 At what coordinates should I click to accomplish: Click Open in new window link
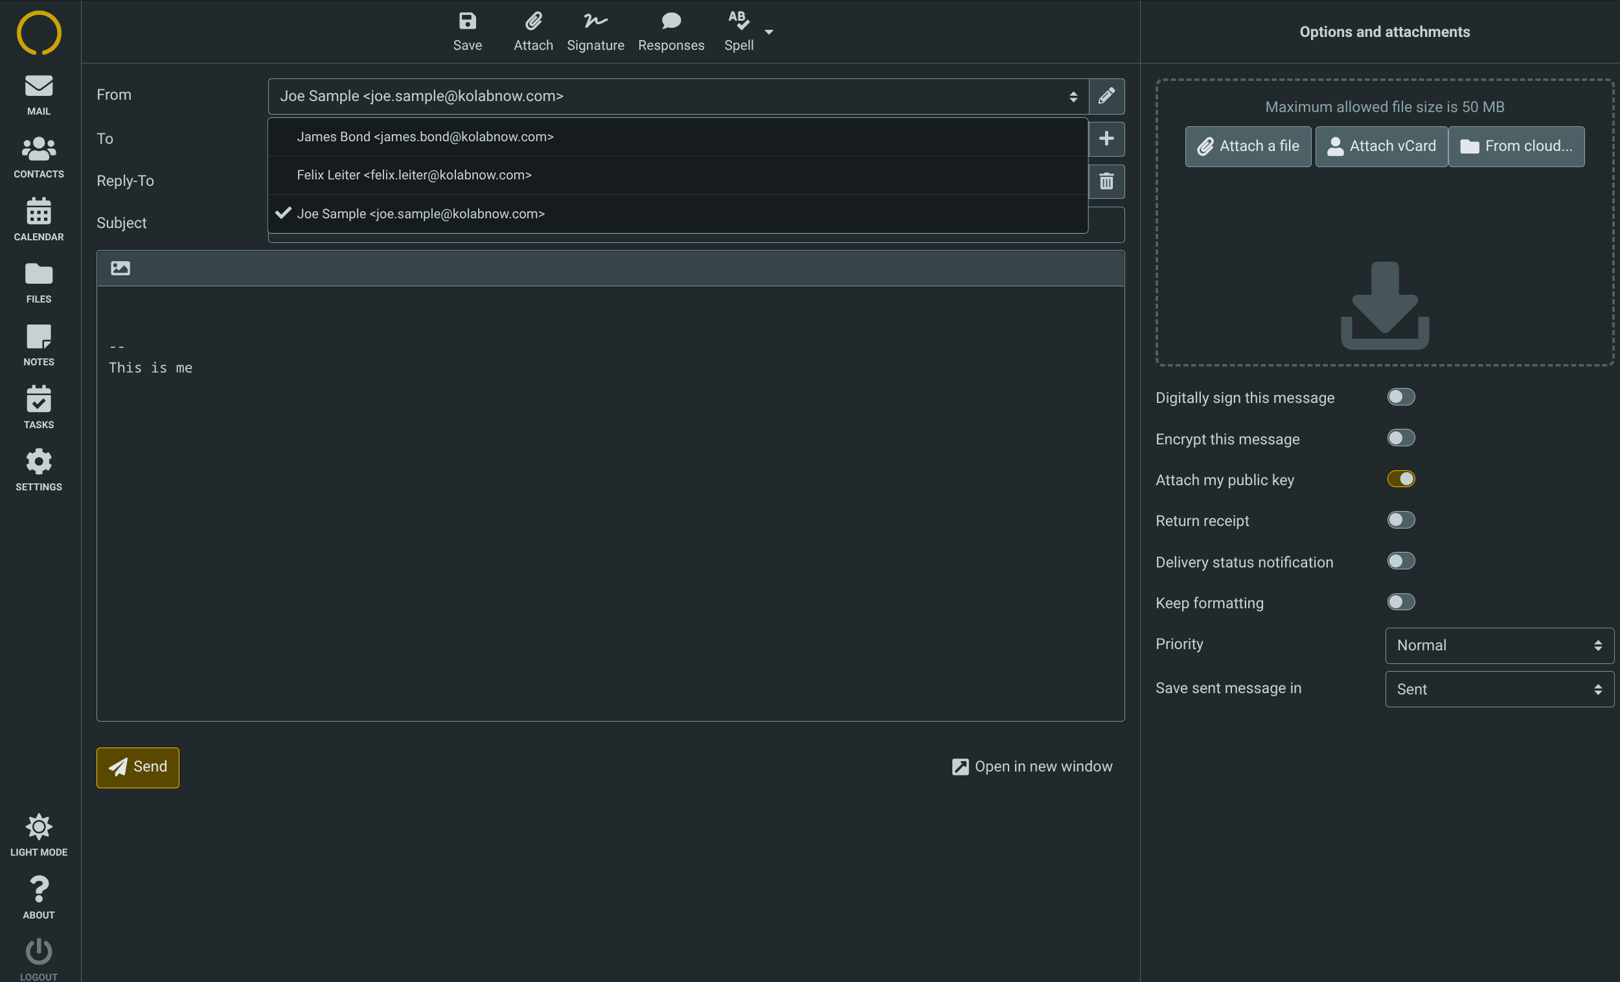(1032, 766)
